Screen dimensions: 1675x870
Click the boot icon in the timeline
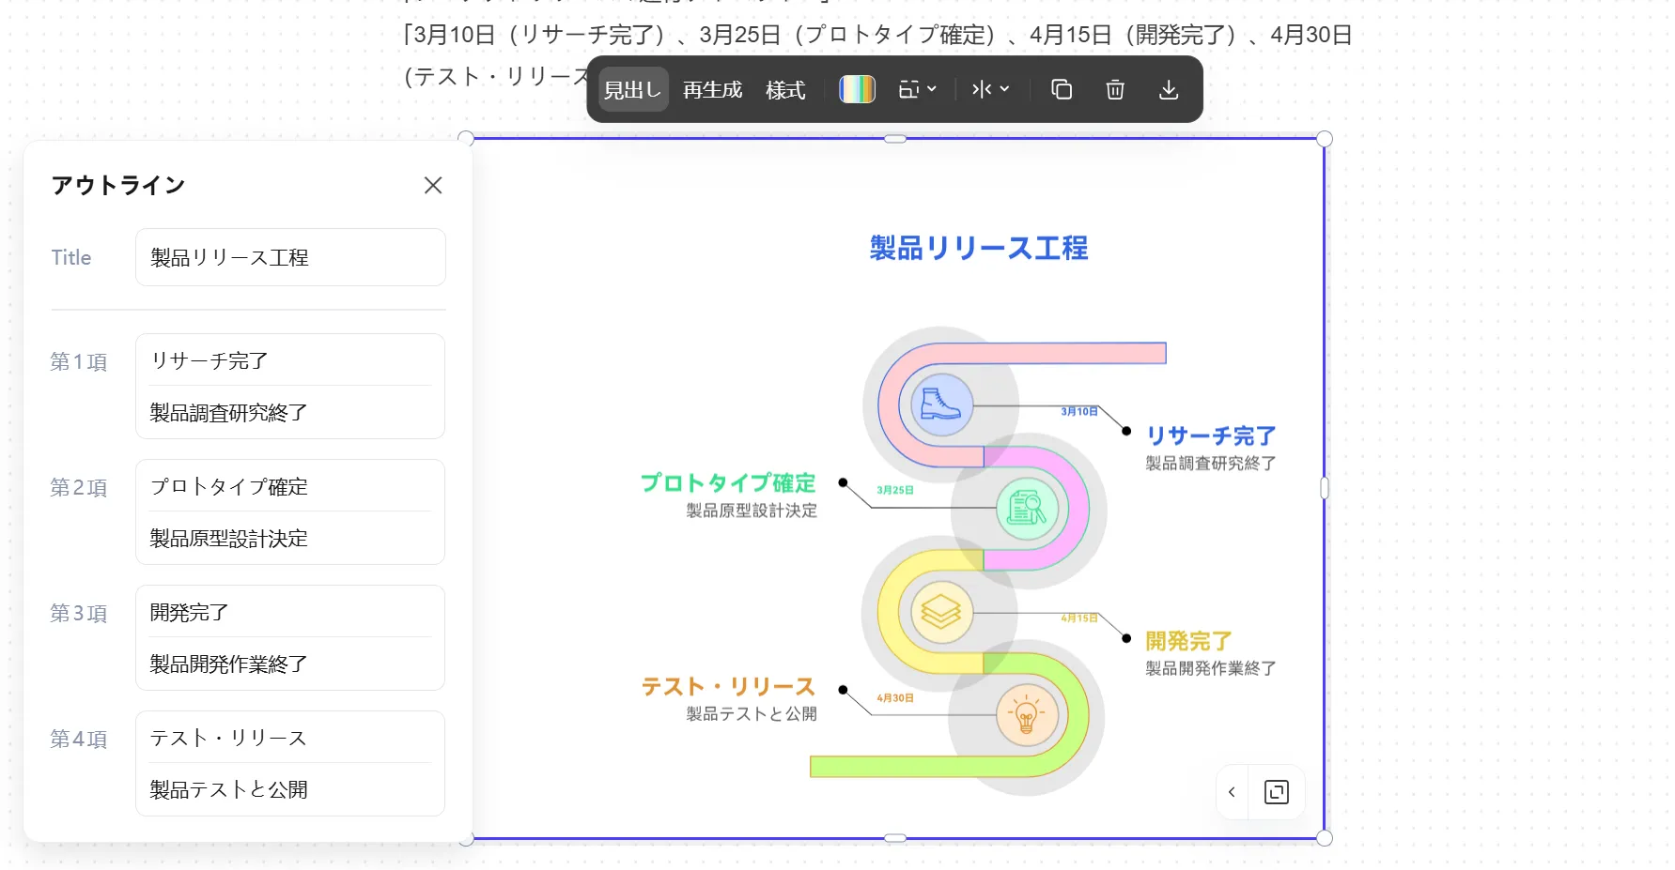click(940, 404)
